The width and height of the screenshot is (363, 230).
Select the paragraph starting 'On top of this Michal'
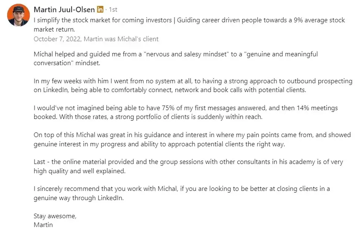192,140
